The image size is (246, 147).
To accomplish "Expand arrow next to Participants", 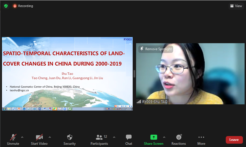I will [x=114, y=137].
